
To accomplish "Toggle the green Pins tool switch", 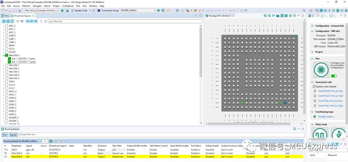I will (x=334, y=76).
